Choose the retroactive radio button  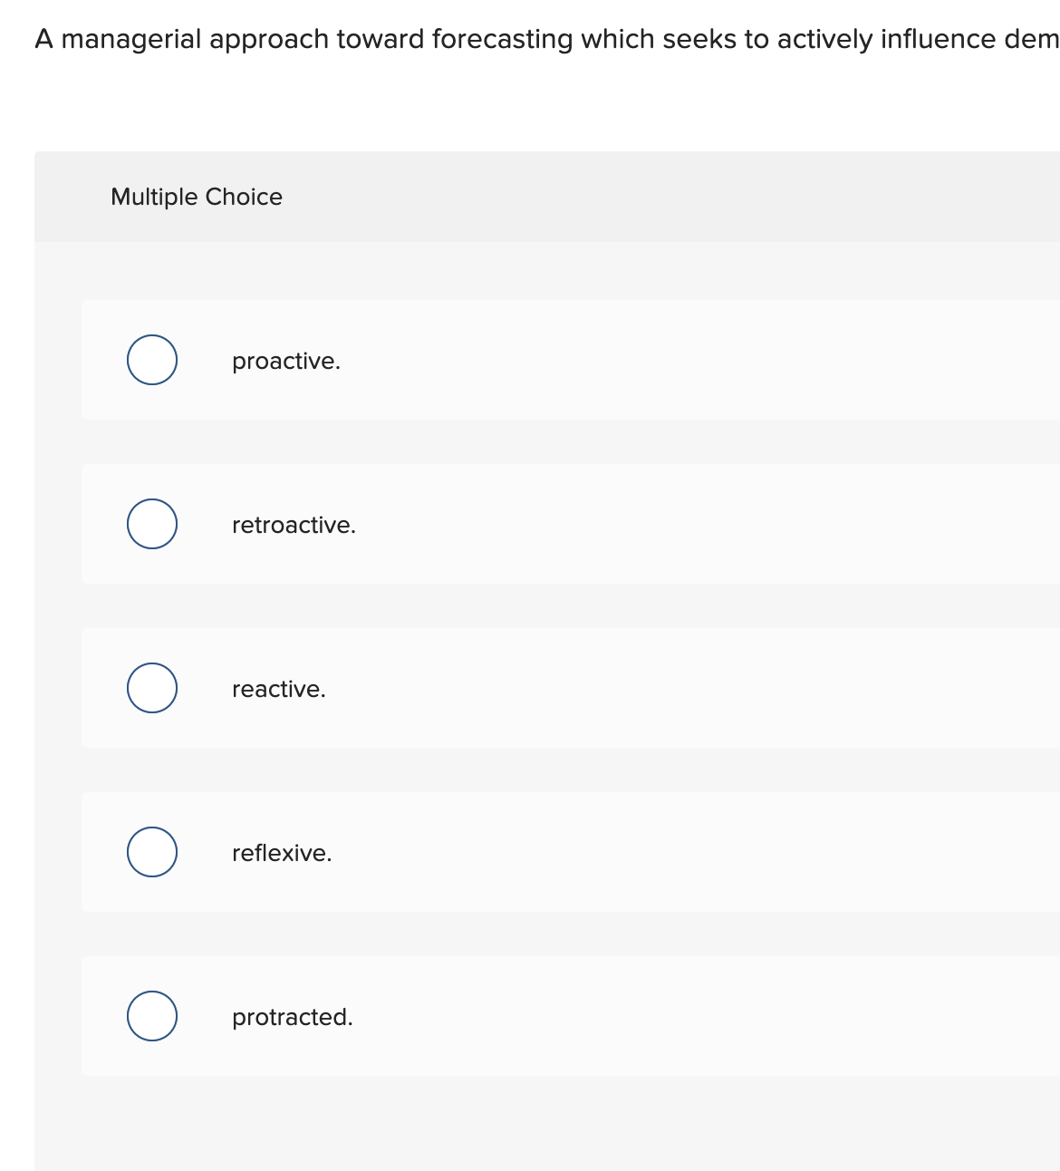coord(152,524)
